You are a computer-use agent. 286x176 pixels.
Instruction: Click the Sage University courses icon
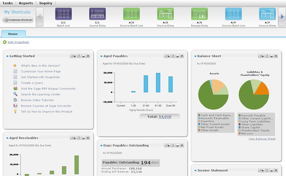16,106
